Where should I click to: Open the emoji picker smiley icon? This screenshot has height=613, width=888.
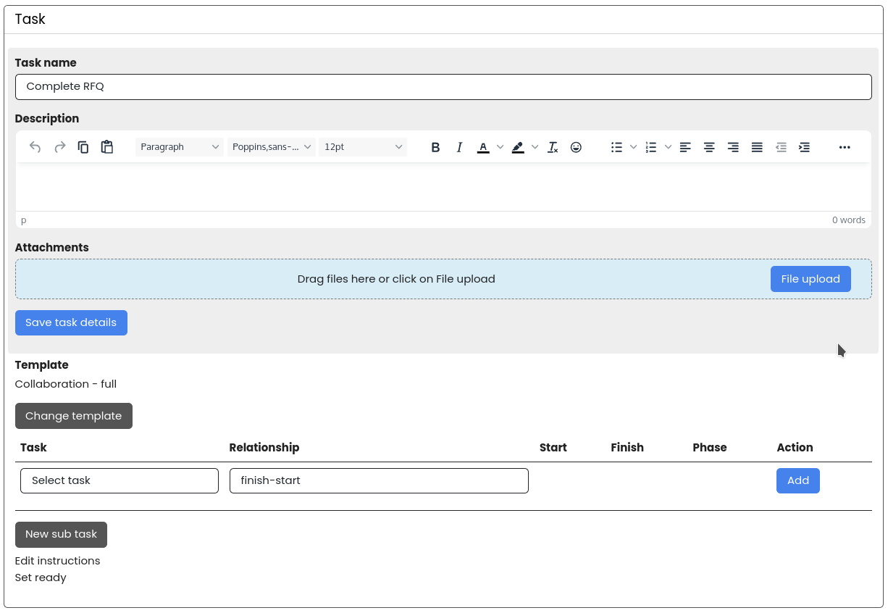[576, 147]
